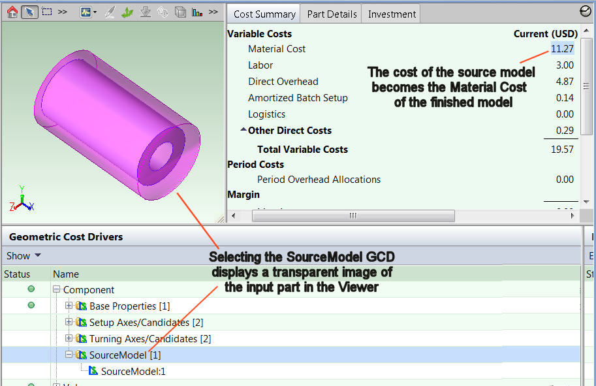Click the green axes arrows icon
The height and width of the screenshot is (386, 596).
128,12
